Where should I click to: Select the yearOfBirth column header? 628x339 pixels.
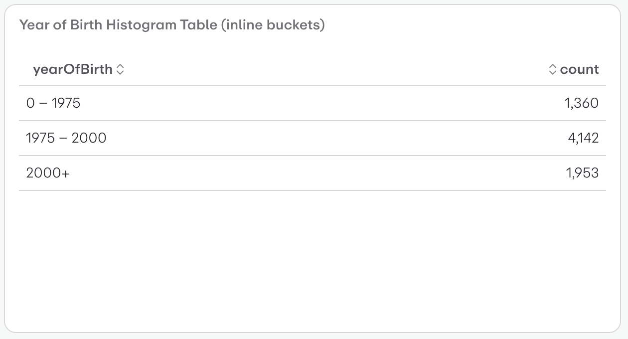point(73,69)
